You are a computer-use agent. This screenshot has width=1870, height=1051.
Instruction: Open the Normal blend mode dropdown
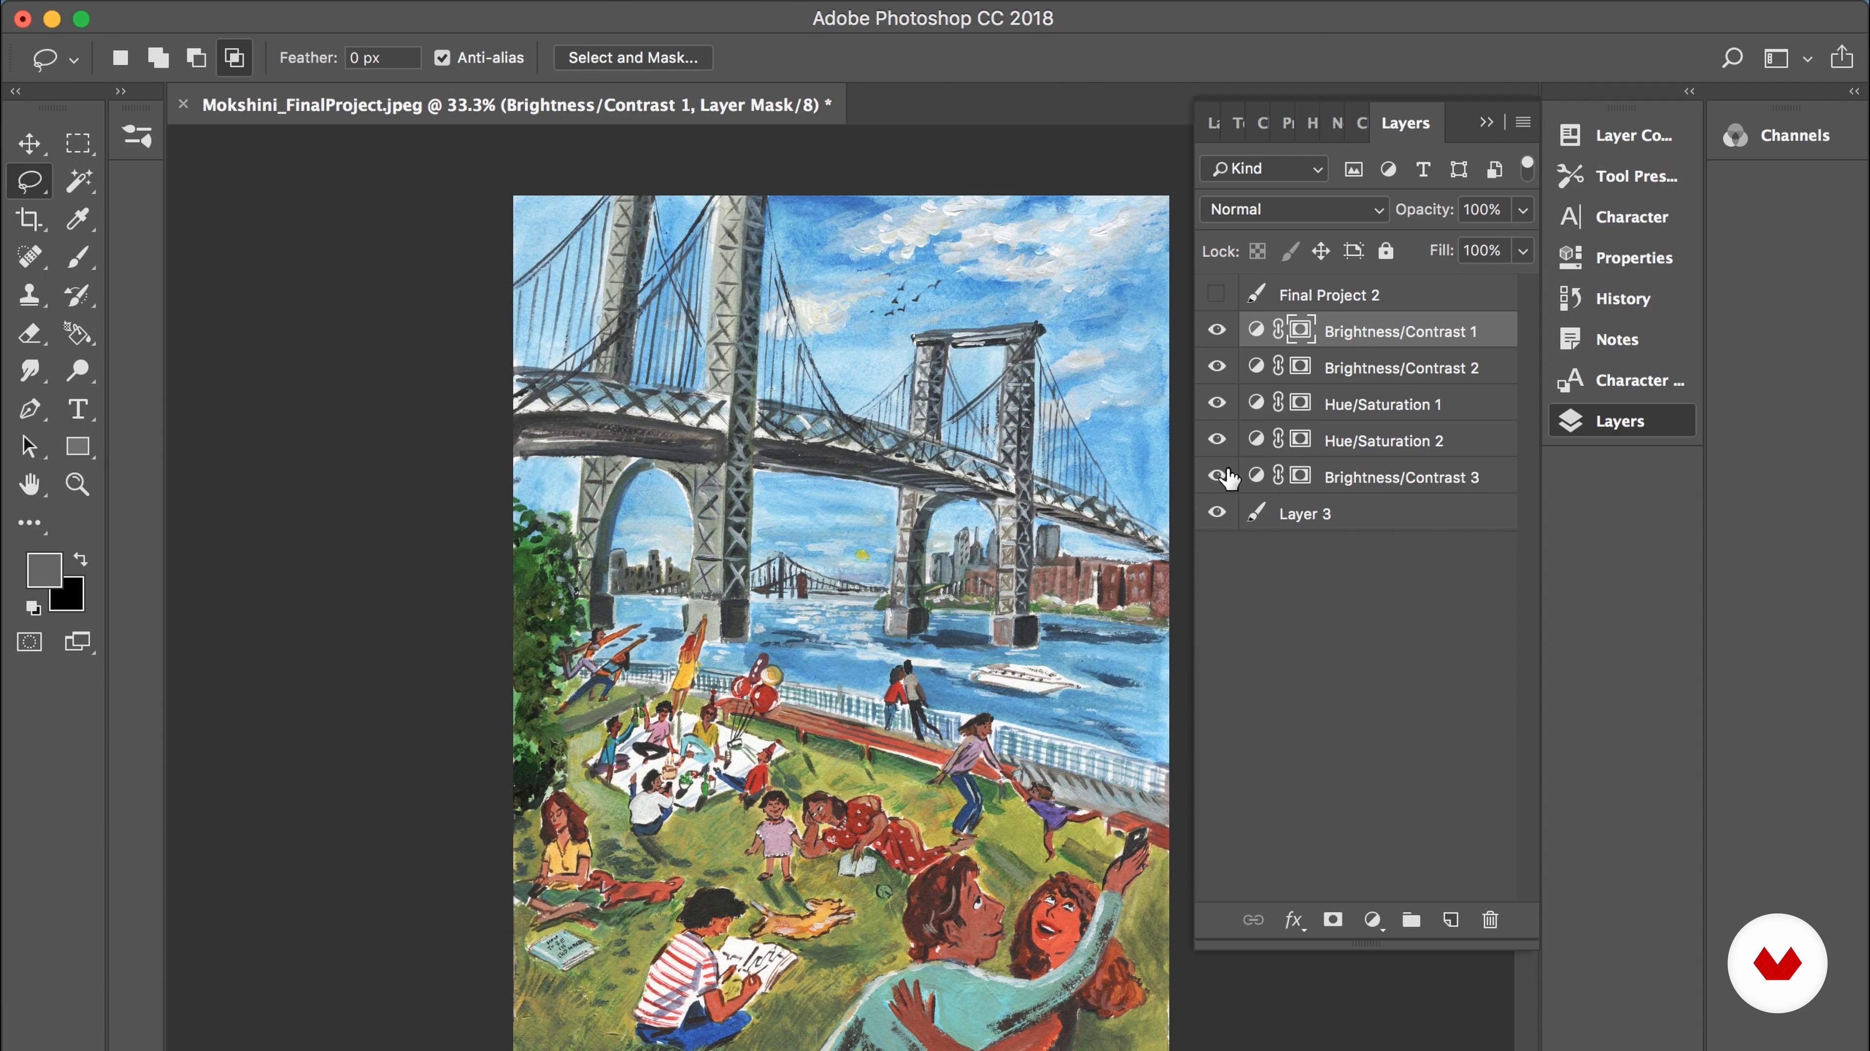tap(1294, 209)
